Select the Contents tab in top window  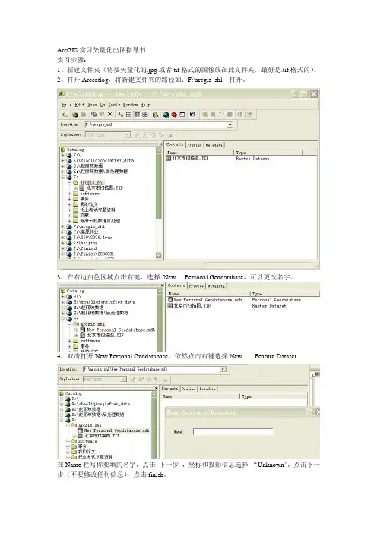(x=175, y=144)
